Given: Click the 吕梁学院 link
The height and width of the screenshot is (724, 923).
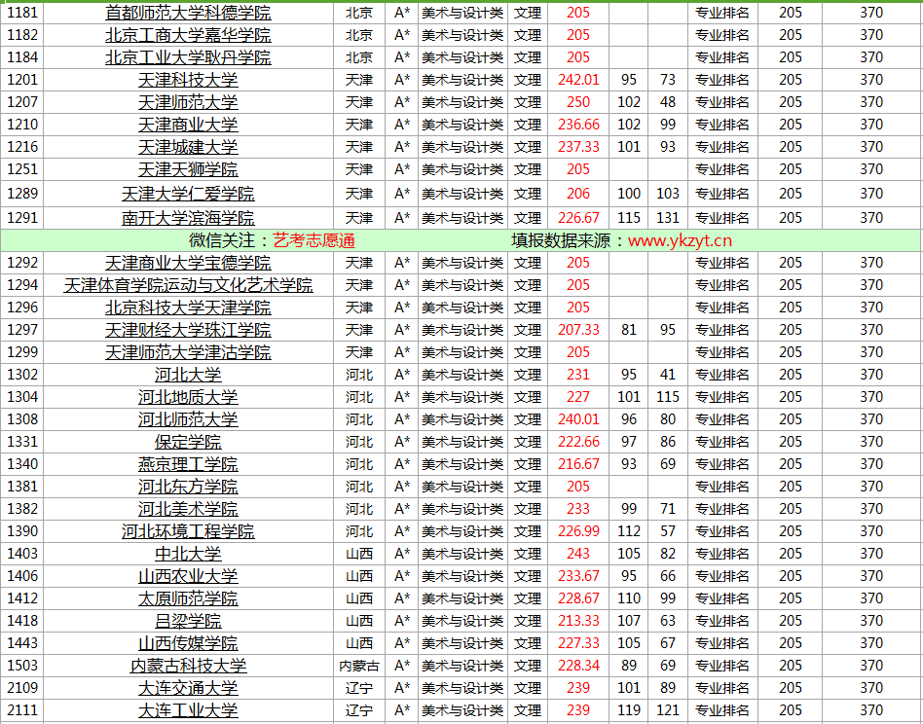Looking at the screenshot, I should (188, 621).
